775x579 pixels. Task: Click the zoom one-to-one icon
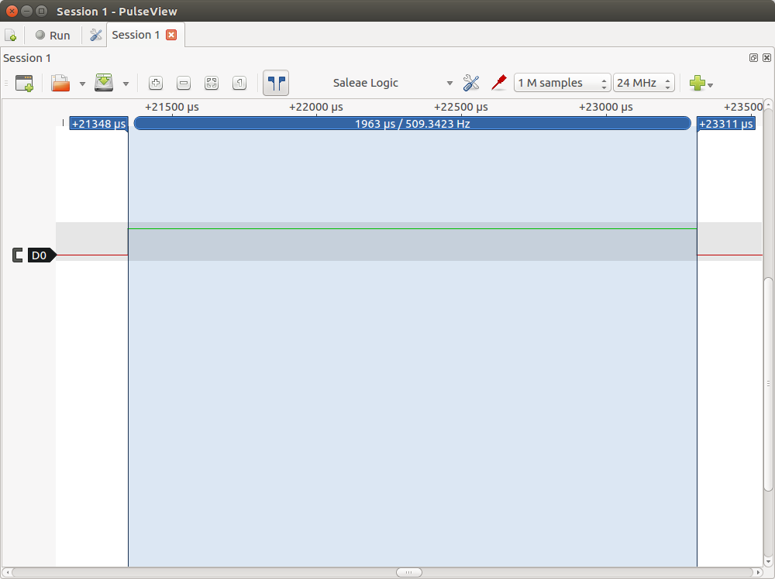click(x=239, y=83)
